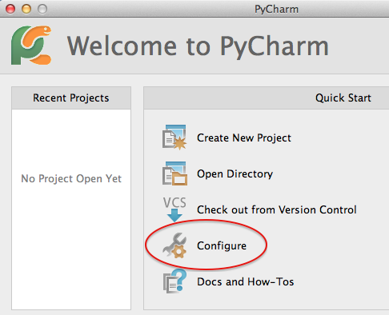Choose the Open Directory text link
The height and width of the screenshot is (315, 389).
pyautogui.click(x=235, y=174)
